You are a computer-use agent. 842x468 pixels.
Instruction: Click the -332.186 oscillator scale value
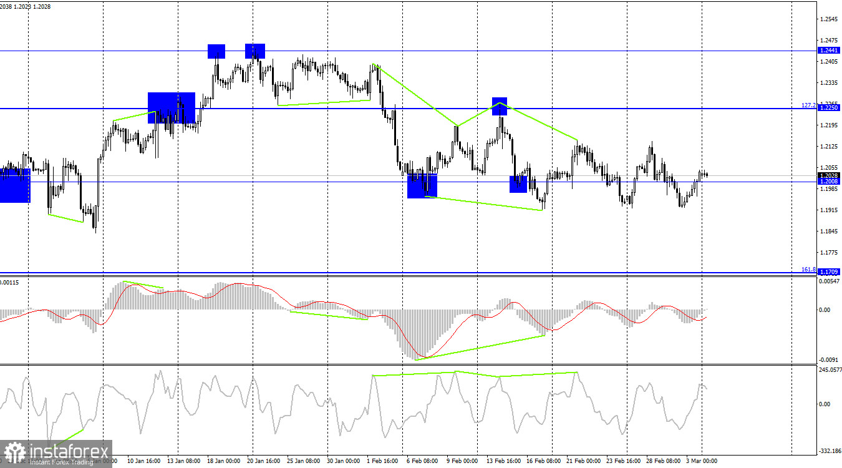pyautogui.click(x=829, y=450)
